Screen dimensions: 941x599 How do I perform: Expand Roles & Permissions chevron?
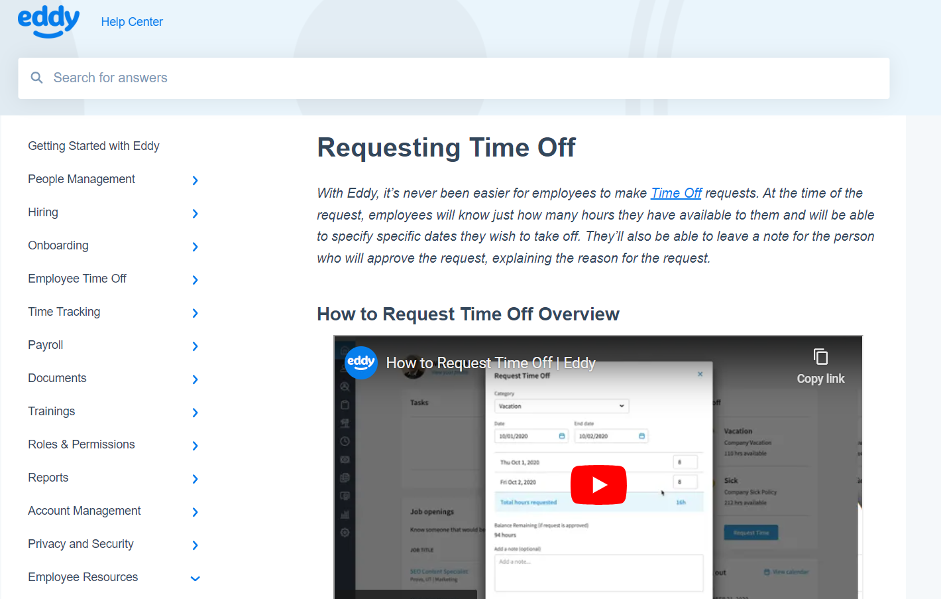[195, 446]
